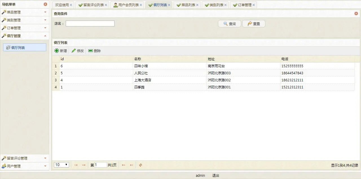Select the row named 四季园
Viewport: 361px width, 179px height.
point(203,87)
